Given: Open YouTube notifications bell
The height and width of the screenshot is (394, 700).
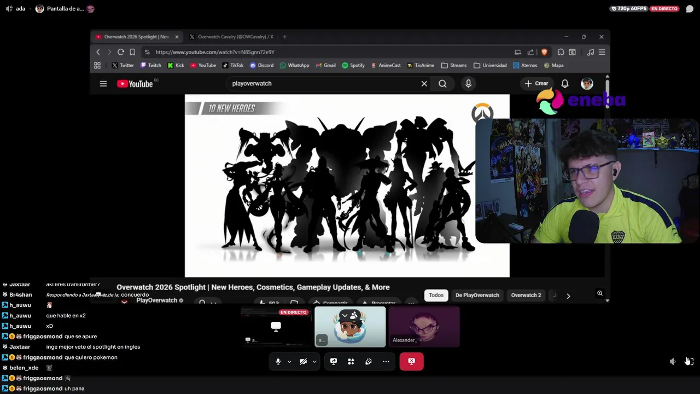Looking at the screenshot, I should [x=565, y=84].
